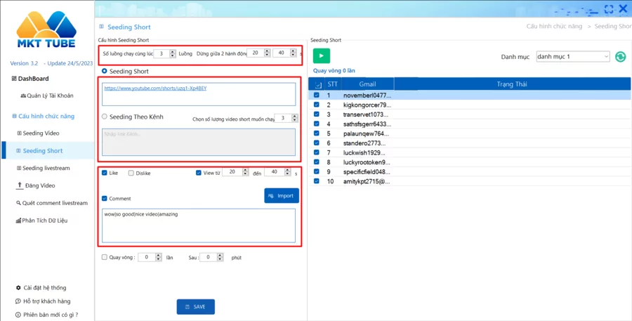Uncheck the novemberl0477 account row
This screenshot has height=321, width=632.
tap(317, 95)
